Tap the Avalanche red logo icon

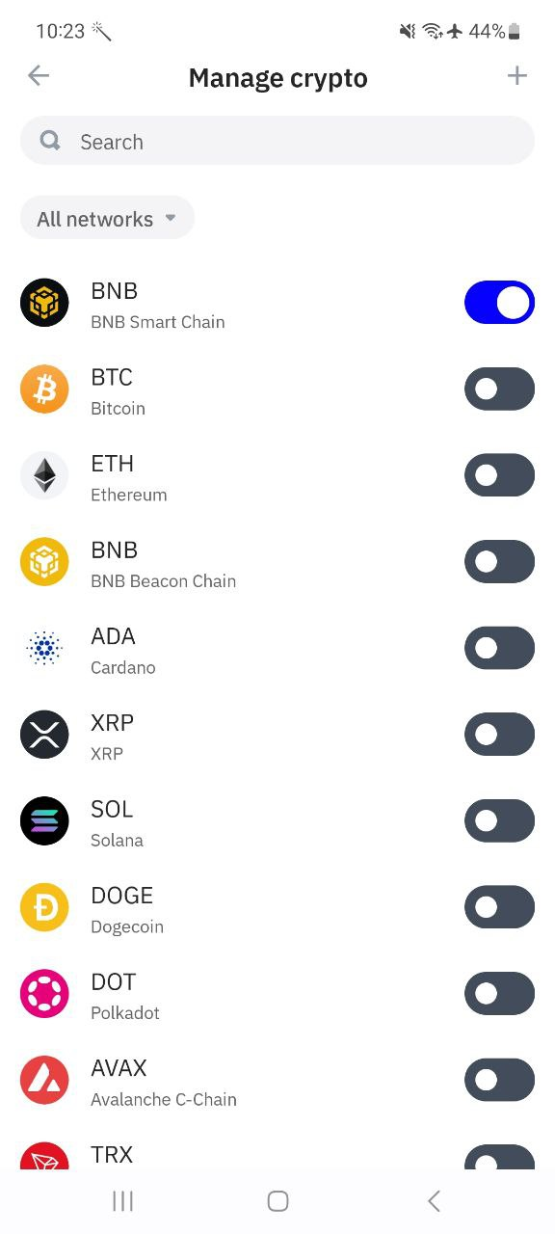click(x=44, y=1080)
